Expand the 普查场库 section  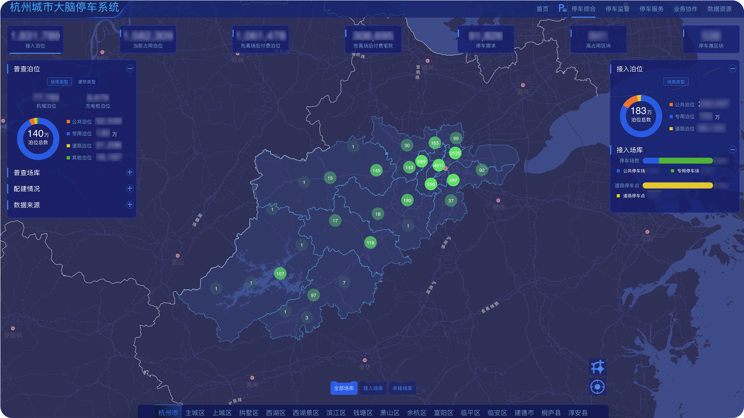click(130, 172)
